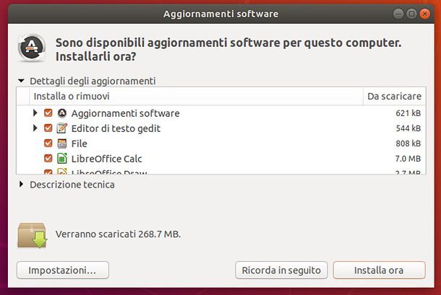This screenshot has width=441, height=295.
Task: Collapse Dettagli degli aggiornamenti section
Action: (x=21, y=82)
